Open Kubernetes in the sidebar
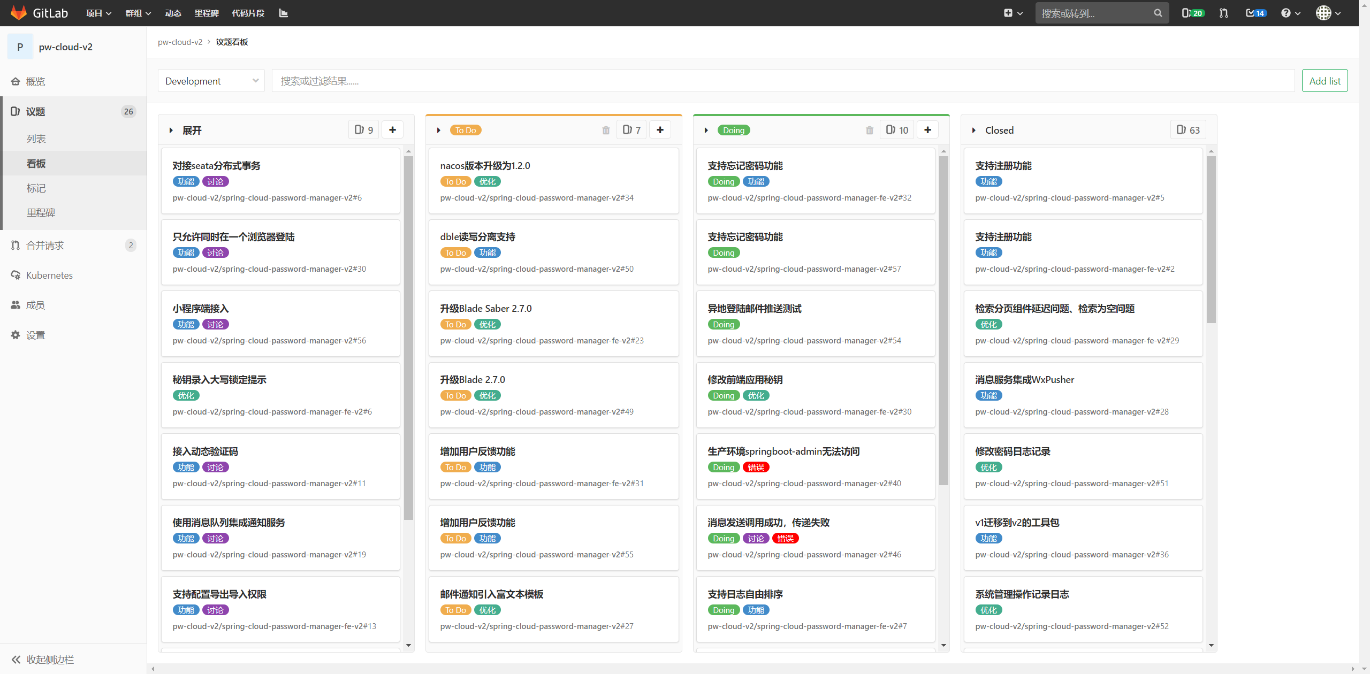This screenshot has width=1370, height=674. pyautogui.click(x=49, y=275)
